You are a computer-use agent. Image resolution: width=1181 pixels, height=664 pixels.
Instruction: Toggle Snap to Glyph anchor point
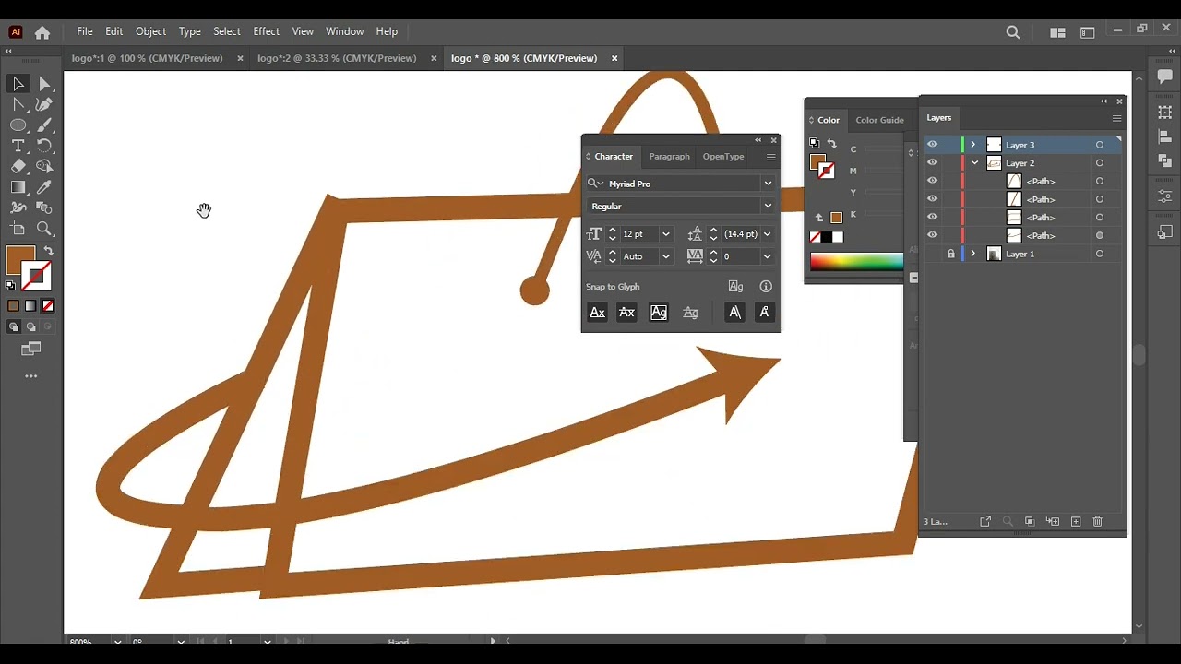pos(764,313)
